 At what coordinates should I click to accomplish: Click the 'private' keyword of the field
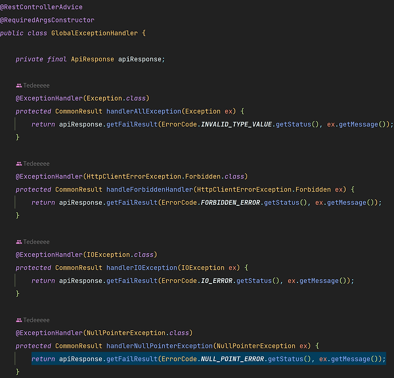(x=29, y=59)
